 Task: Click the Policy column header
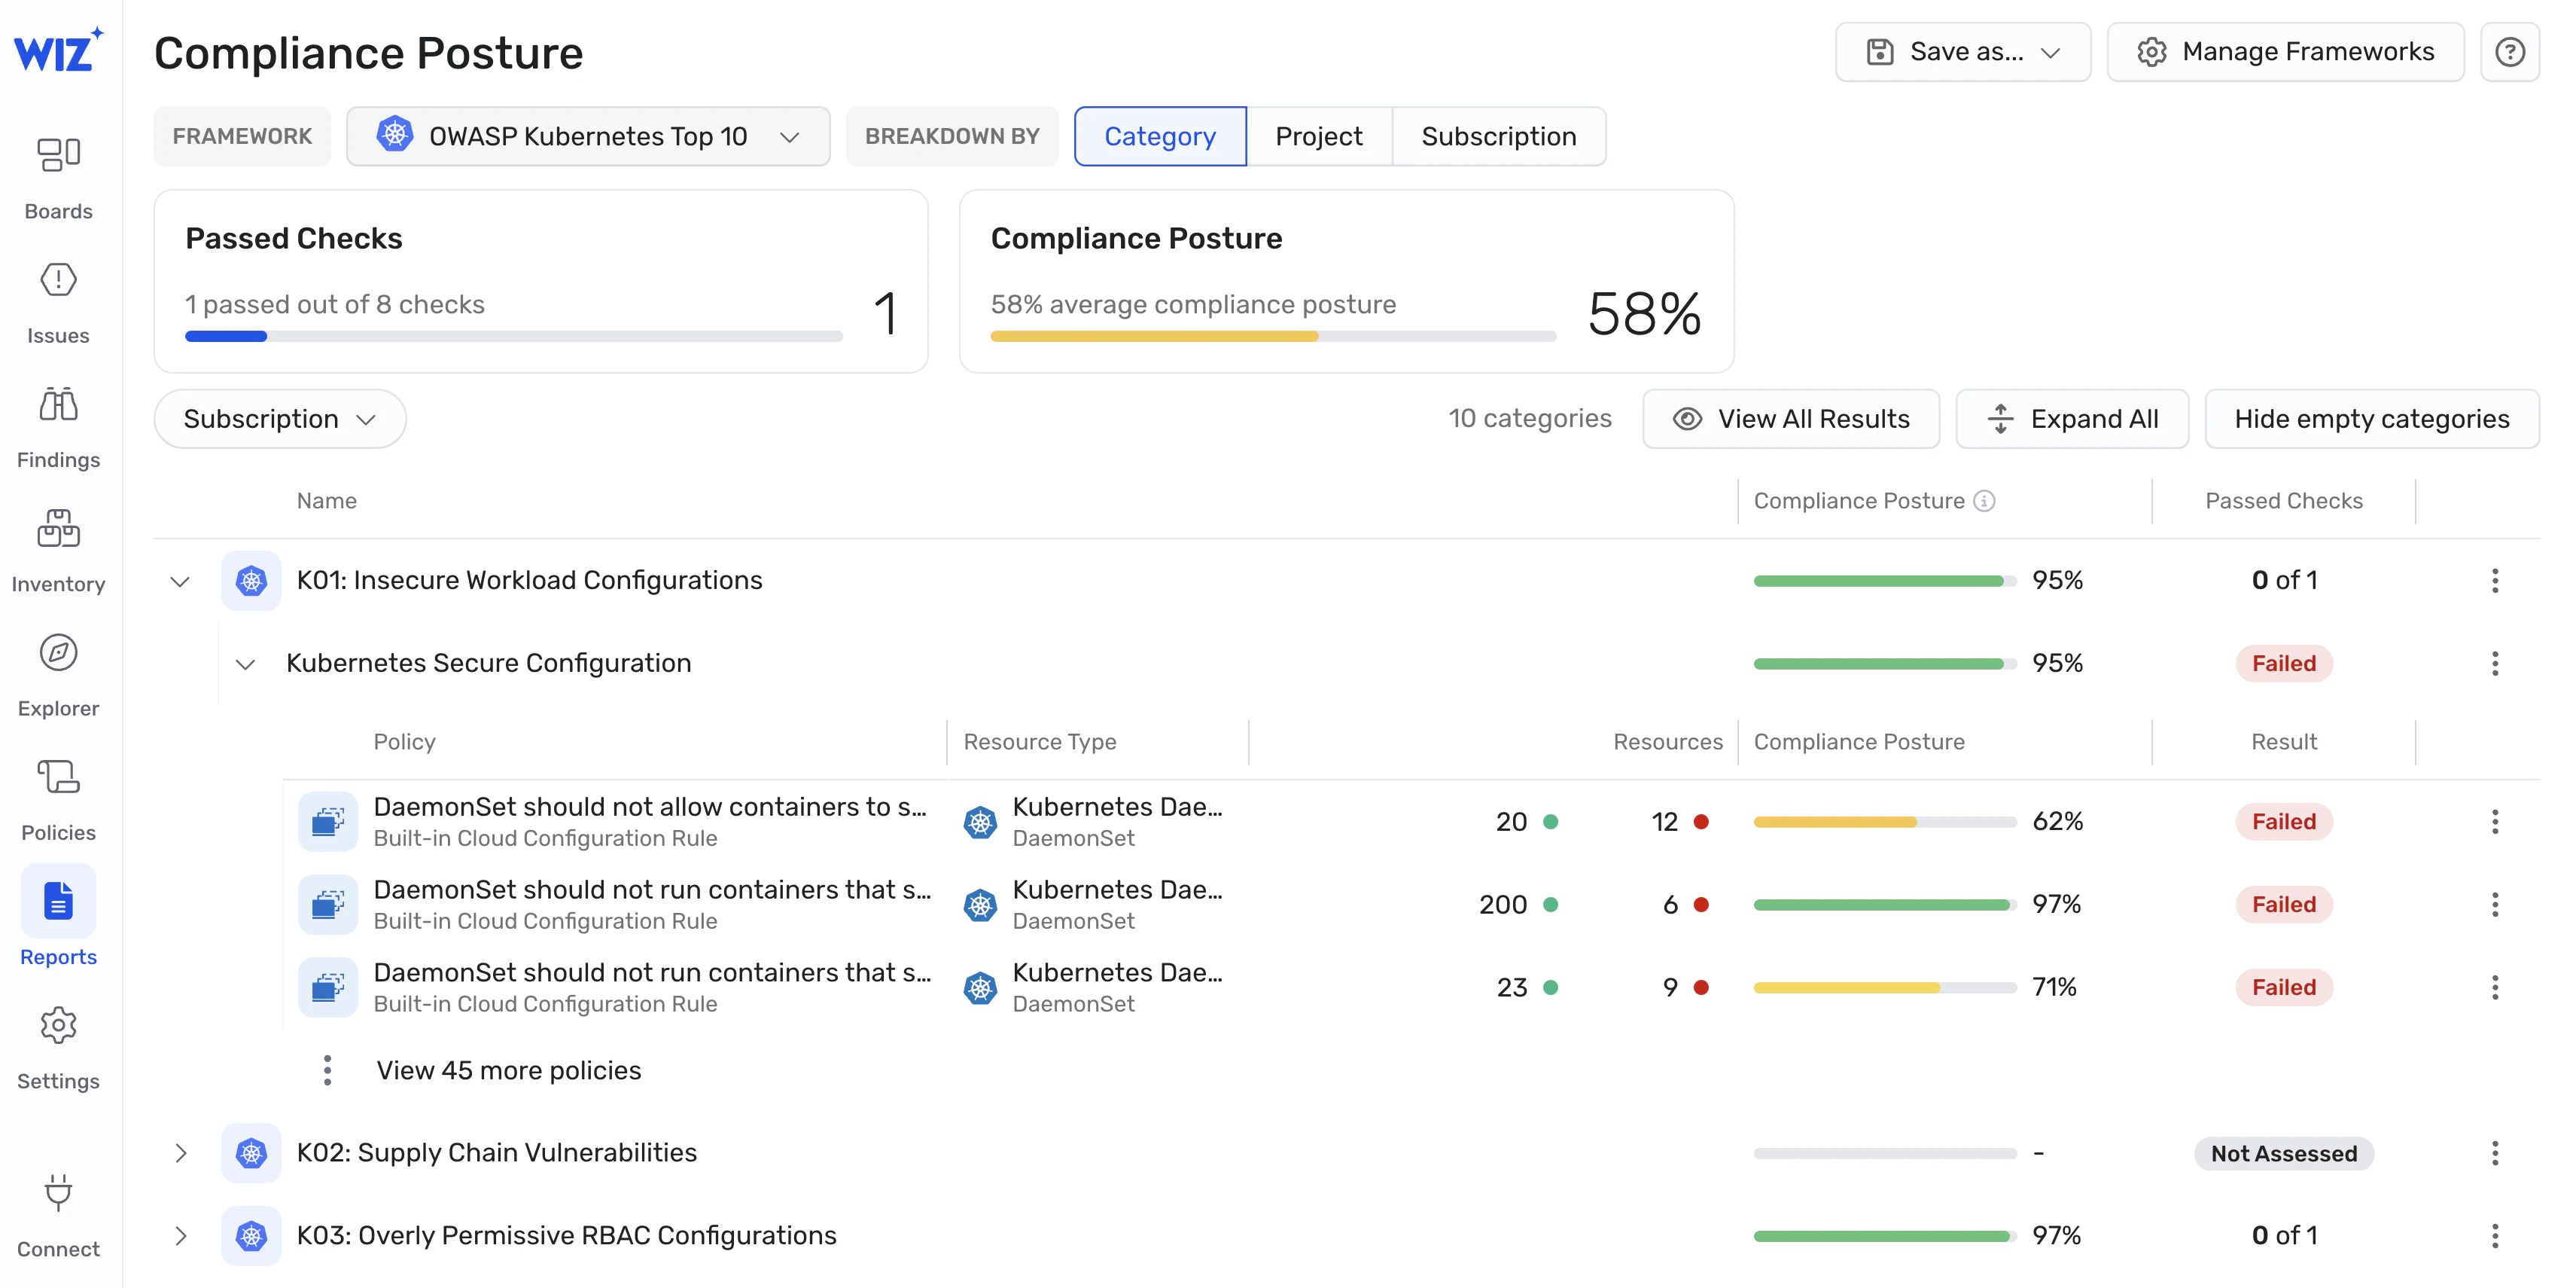pos(404,743)
